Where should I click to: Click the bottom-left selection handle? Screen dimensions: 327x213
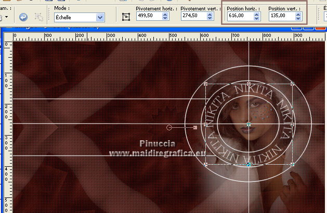pyautogui.click(x=206, y=165)
